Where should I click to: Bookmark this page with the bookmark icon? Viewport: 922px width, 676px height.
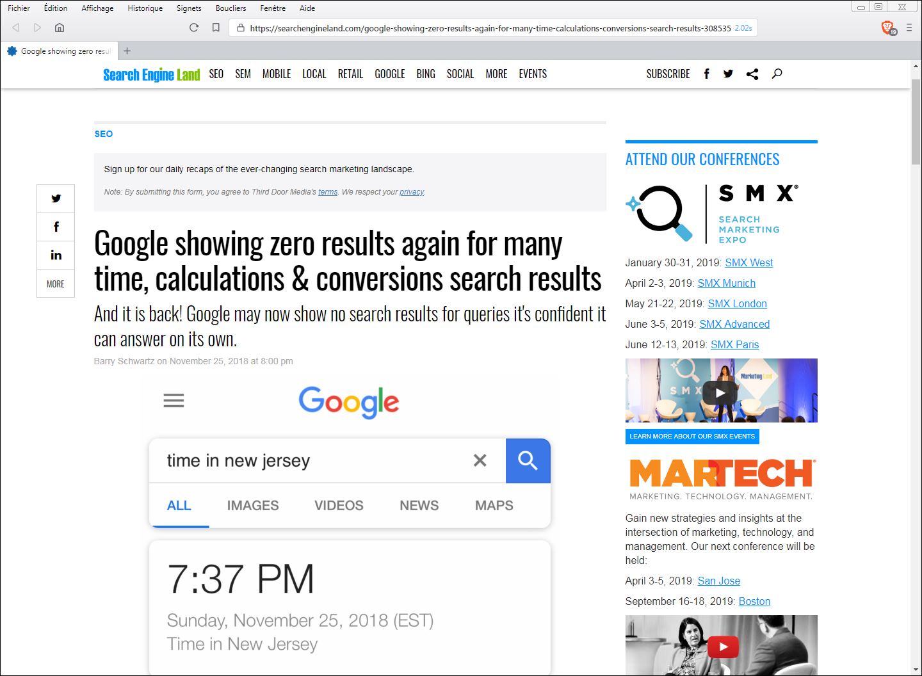pyautogui.click(x=216, y=28)
